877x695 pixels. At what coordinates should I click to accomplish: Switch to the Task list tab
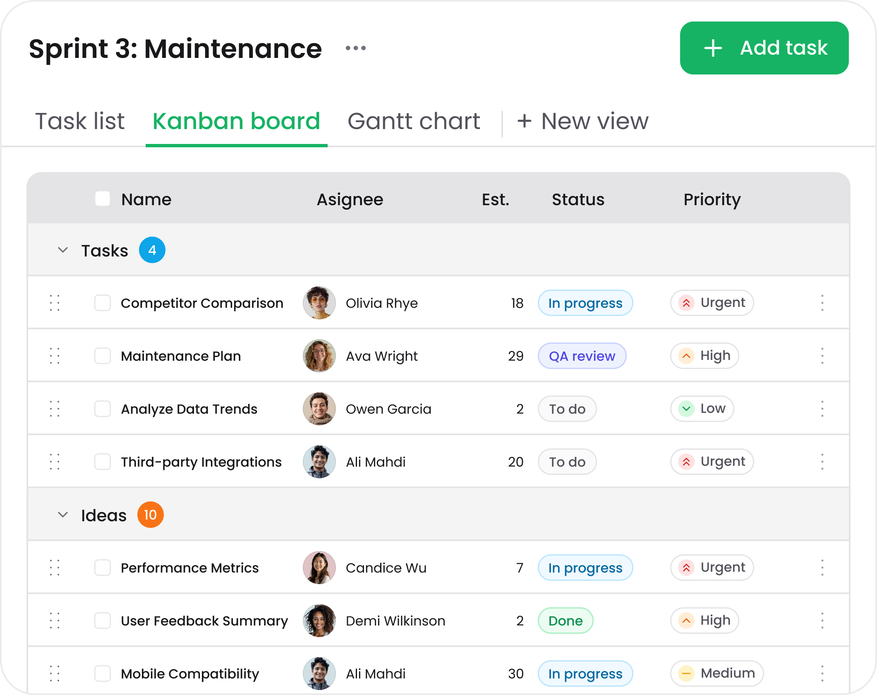tap(80, 121)
